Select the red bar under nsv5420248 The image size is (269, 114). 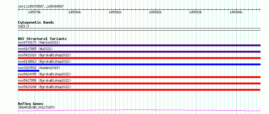(x=139, y=90)
